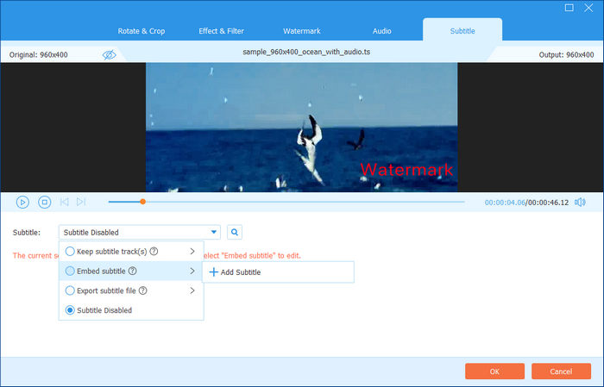The height and width of the screenshot is (387, 604).
Task: Select Keep subtitle track(s) radio button
Action: pyautogui.click(x=70, y=251)
